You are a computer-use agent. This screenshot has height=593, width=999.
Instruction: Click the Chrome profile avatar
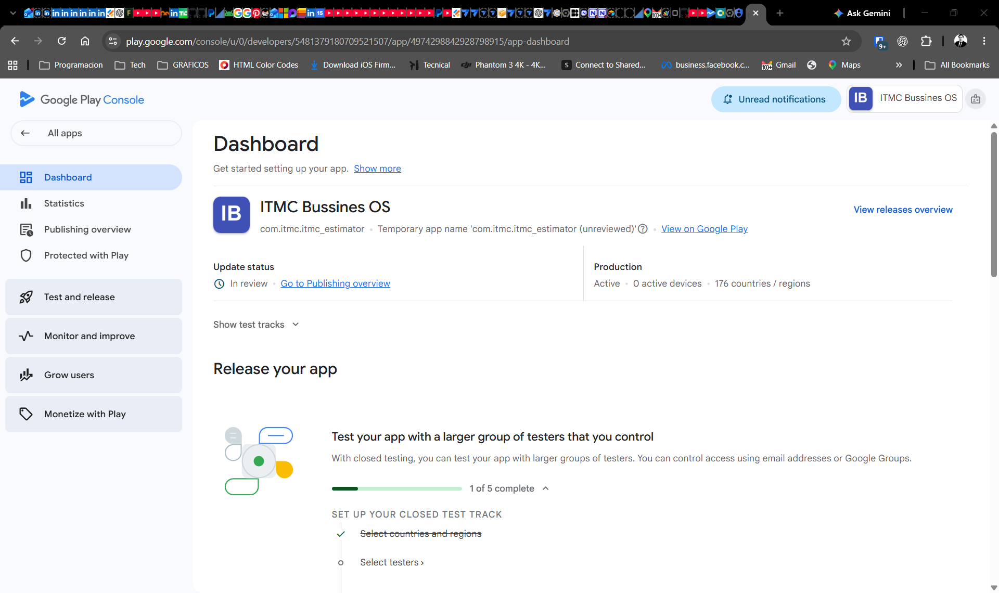tap(960, 41)
